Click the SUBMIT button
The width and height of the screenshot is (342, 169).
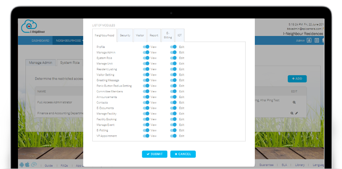[x=154, y=154]
